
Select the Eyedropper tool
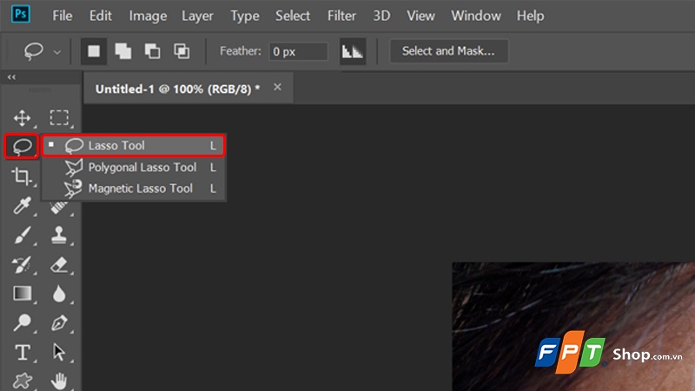pos(22,205)
